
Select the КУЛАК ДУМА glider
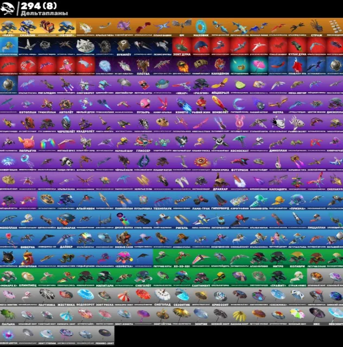click(297, 47)
